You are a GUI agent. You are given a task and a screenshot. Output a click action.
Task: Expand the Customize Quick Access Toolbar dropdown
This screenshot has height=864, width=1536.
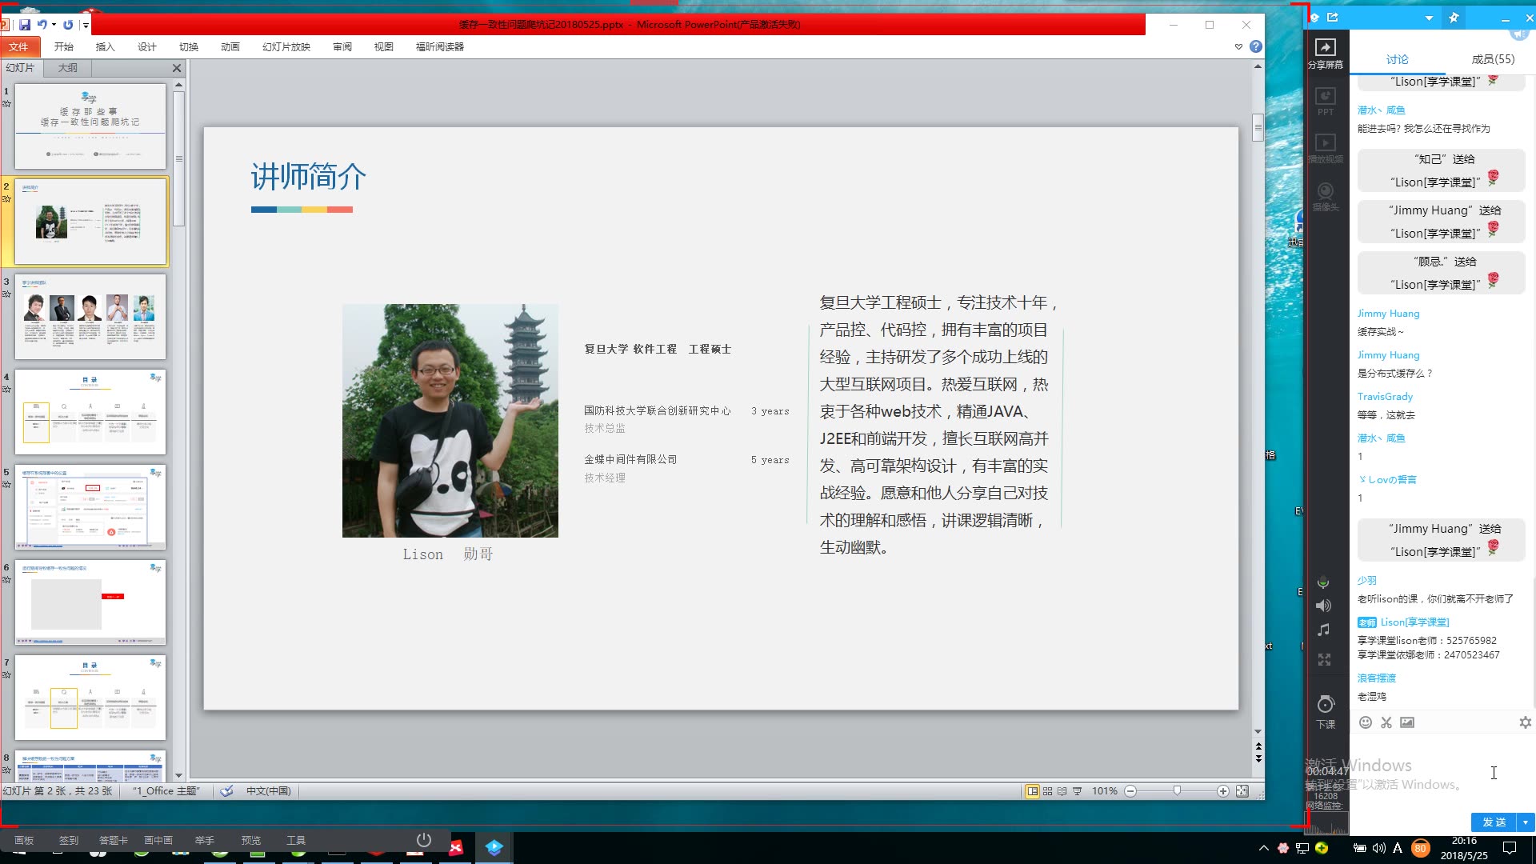point(86,26)
